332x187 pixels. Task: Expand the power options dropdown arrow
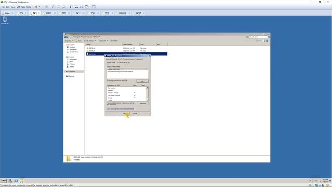[x=39, y=7]
